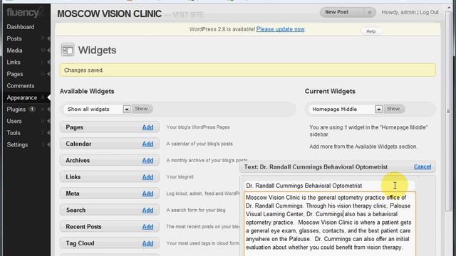Open the Show all widgets dropdown
This screenshot has height=256, width=456.
97,109
